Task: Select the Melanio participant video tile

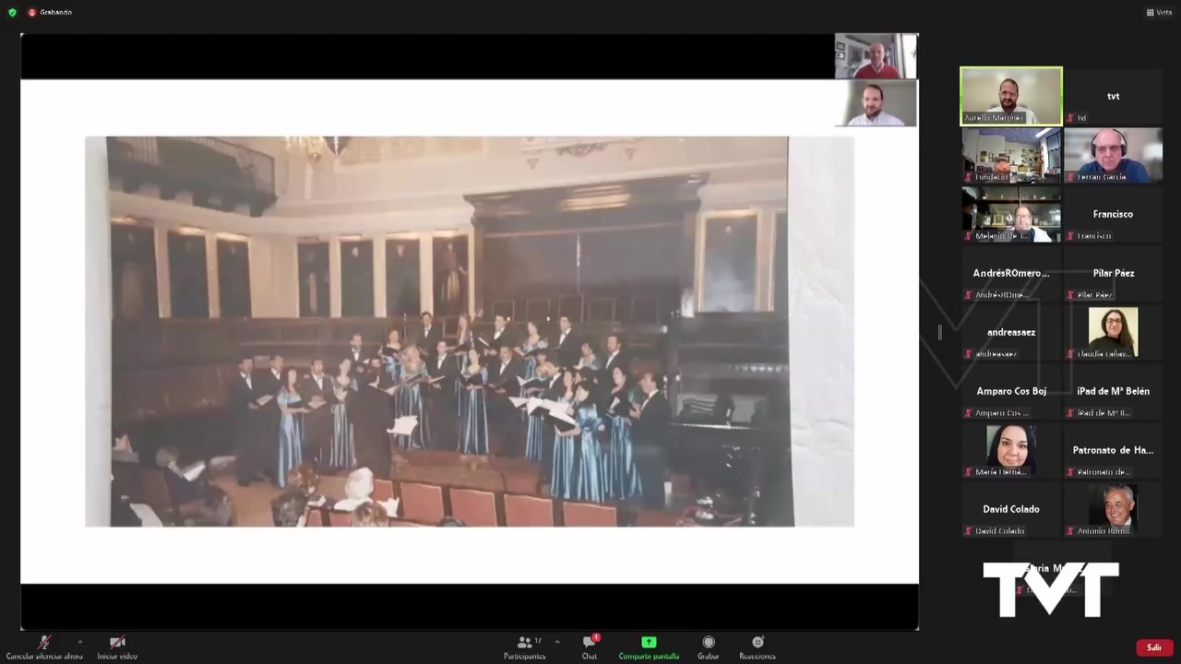Action: [1011, 214]
